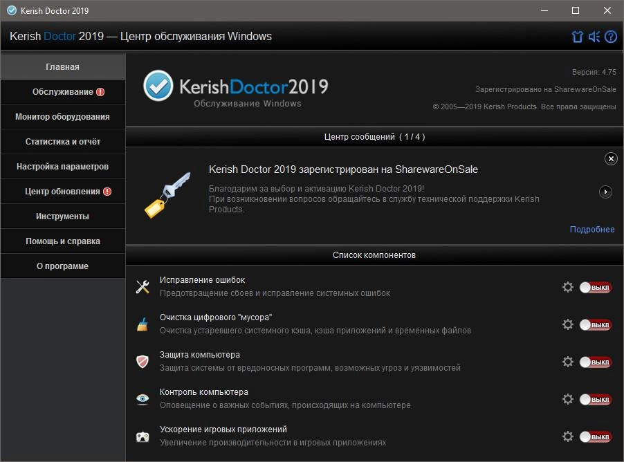Open Статистика и отчёт section
Viewport: 624px width, 462px height.
pos(63,142)
